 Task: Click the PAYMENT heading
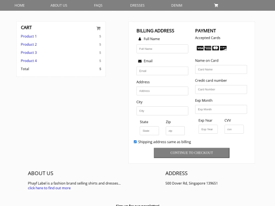206,31
